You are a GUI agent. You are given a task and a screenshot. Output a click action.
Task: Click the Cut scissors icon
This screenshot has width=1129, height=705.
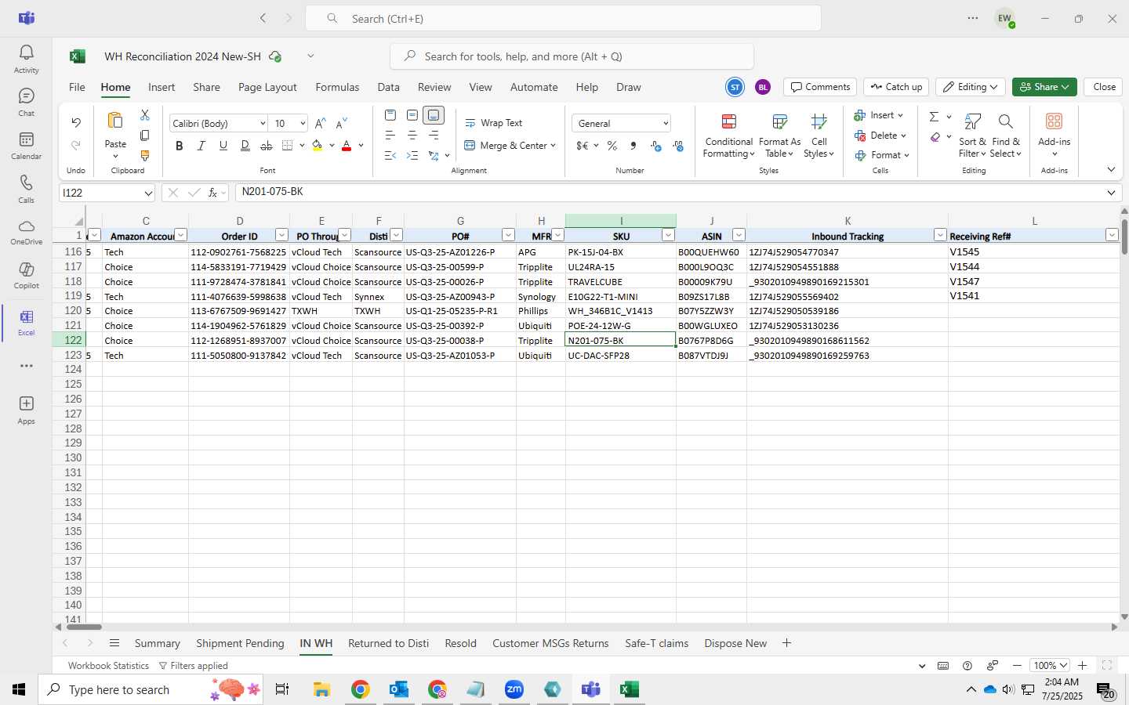144,115
